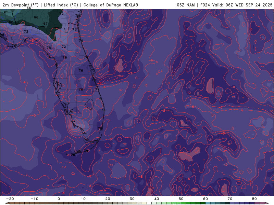Click the "F024 Valid: 06Z WED SEP 24 2025" text
This screenshot has width=274, height=205.
pyautogui.click(x=236, y=5)
